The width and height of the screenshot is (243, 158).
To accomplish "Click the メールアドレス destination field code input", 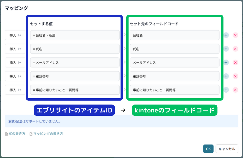I will (174, 62).
